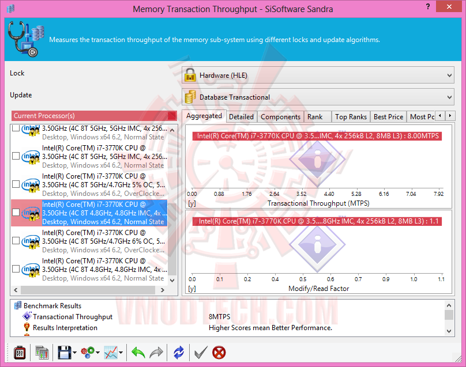
Task: Toggle the red Current Processor(s) square box
Action: tap(172, 116)
